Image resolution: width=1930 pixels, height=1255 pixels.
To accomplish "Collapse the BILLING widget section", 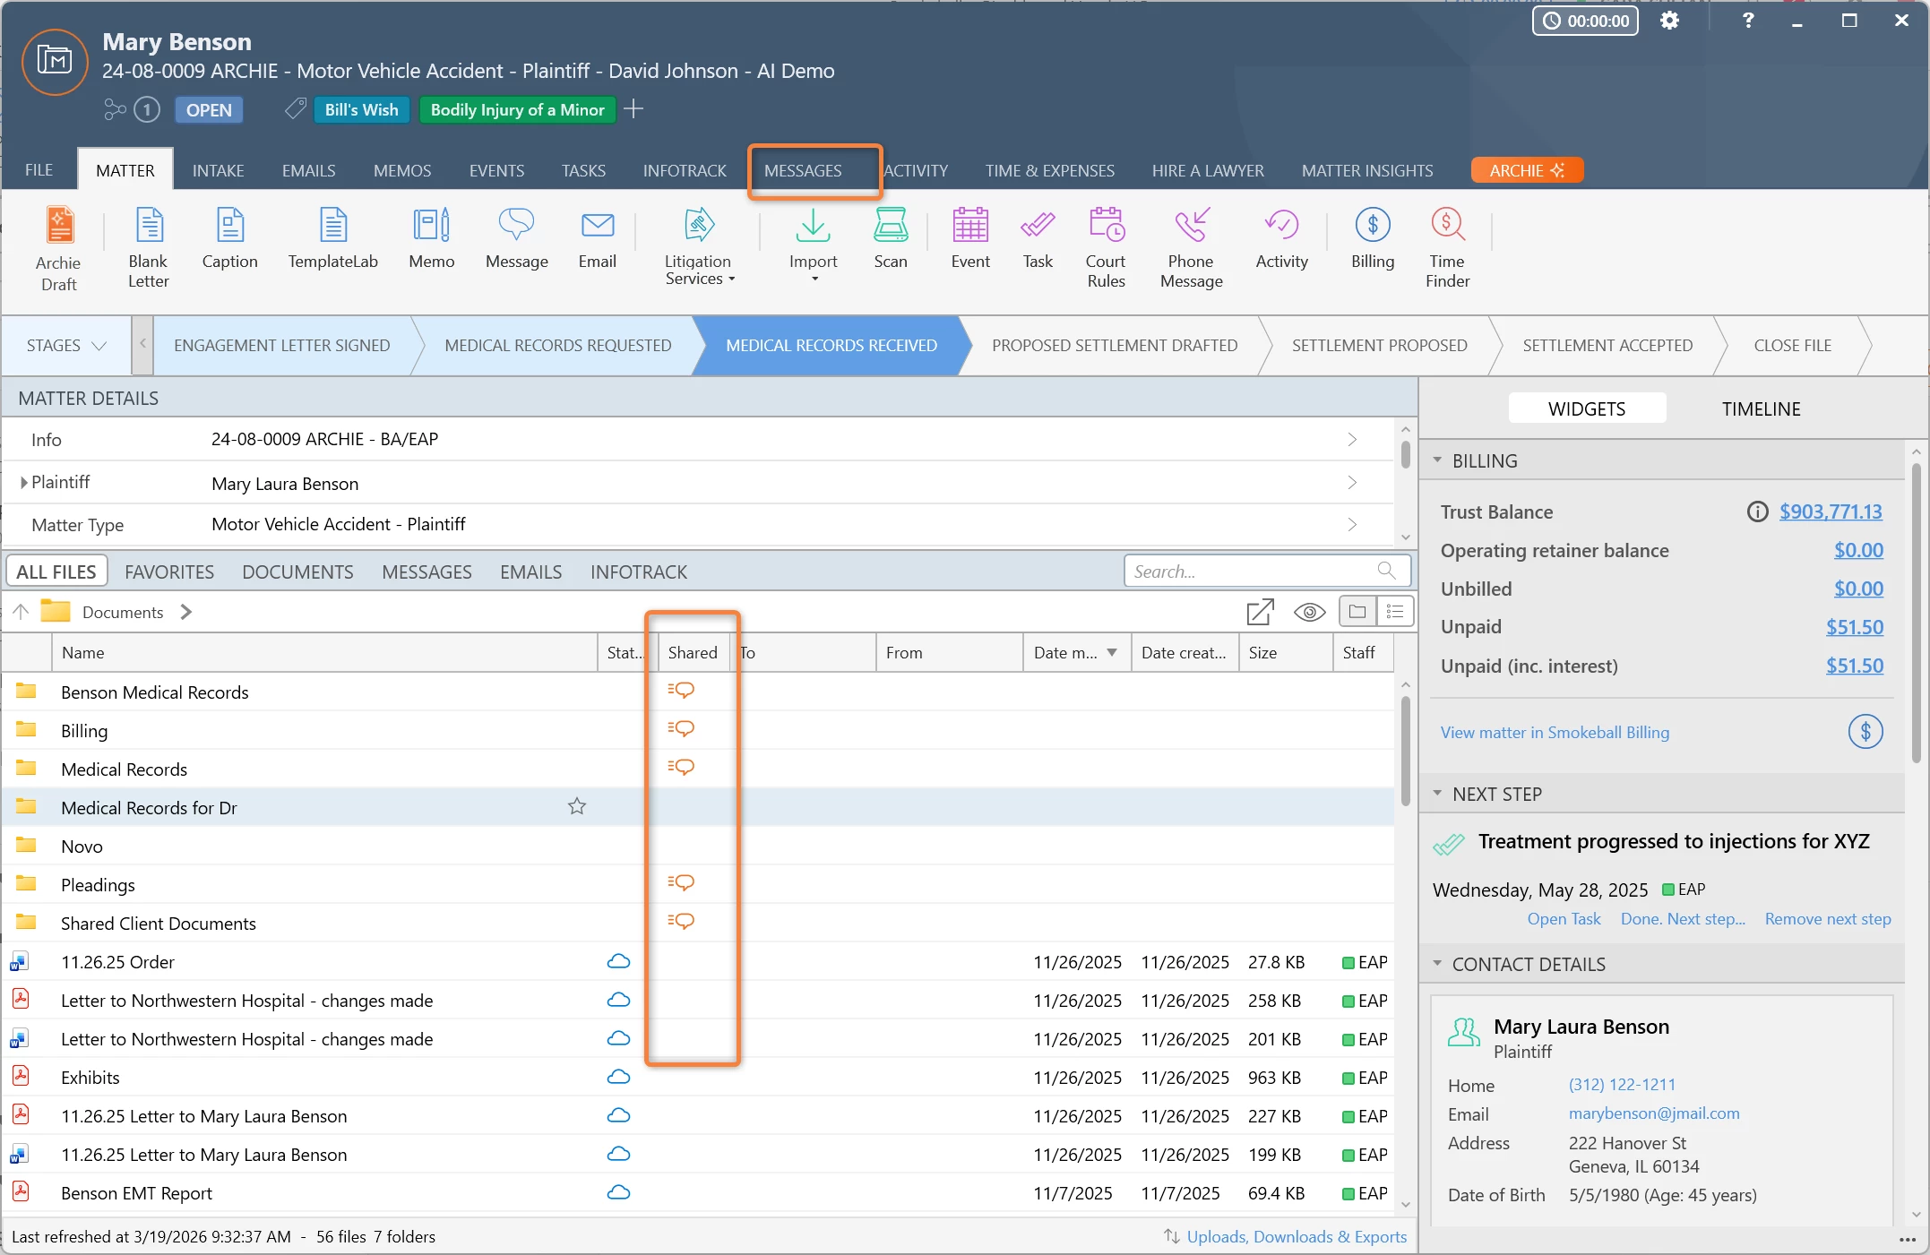I will pos(1437,460).
